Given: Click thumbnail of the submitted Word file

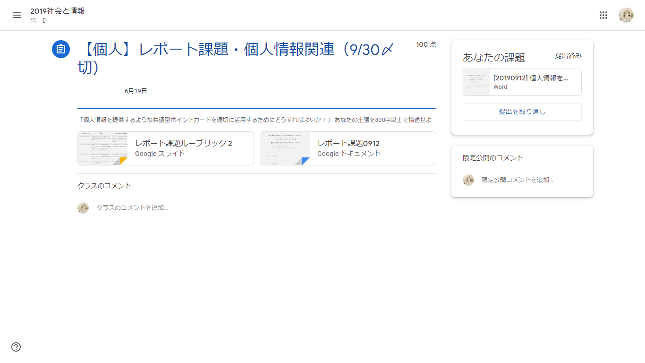Looking at the screenshot, I should click(476, 82).
